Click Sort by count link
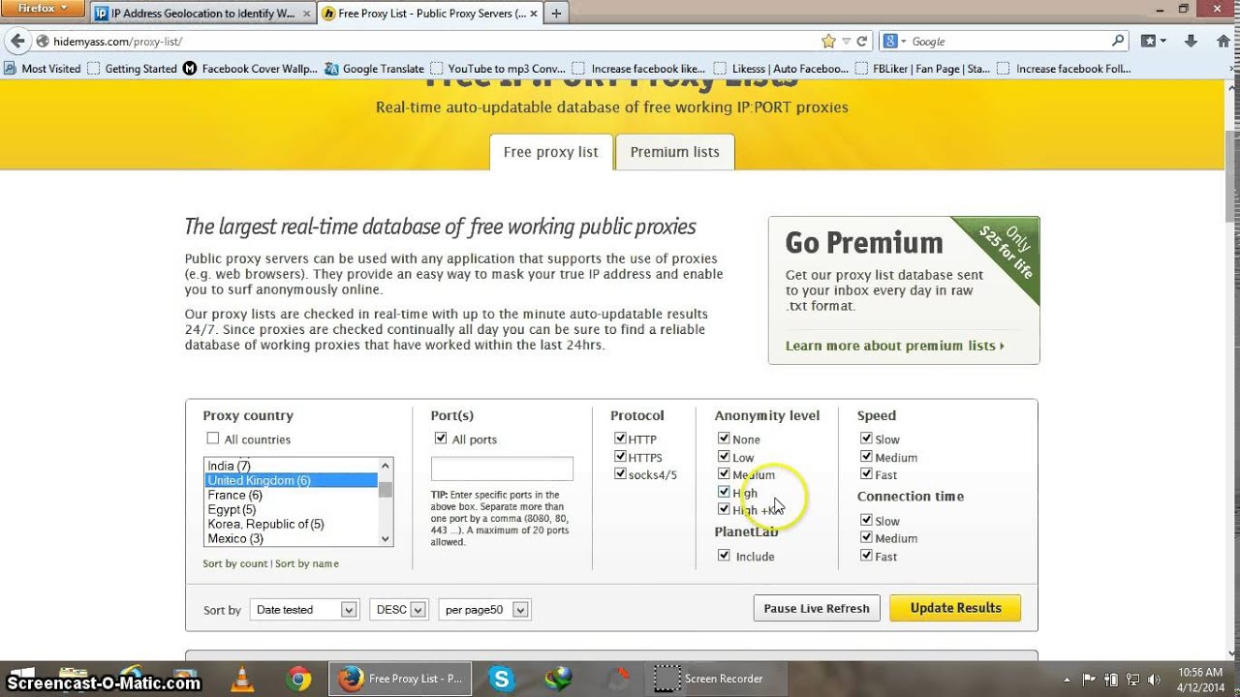This screenshot has width=1240, height=697. pos(235,563)
